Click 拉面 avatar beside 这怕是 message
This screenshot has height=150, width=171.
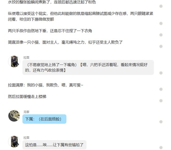pyautogui.click(x=14, y=142)
